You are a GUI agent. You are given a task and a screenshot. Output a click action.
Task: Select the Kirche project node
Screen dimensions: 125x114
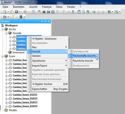coord(12,29)
